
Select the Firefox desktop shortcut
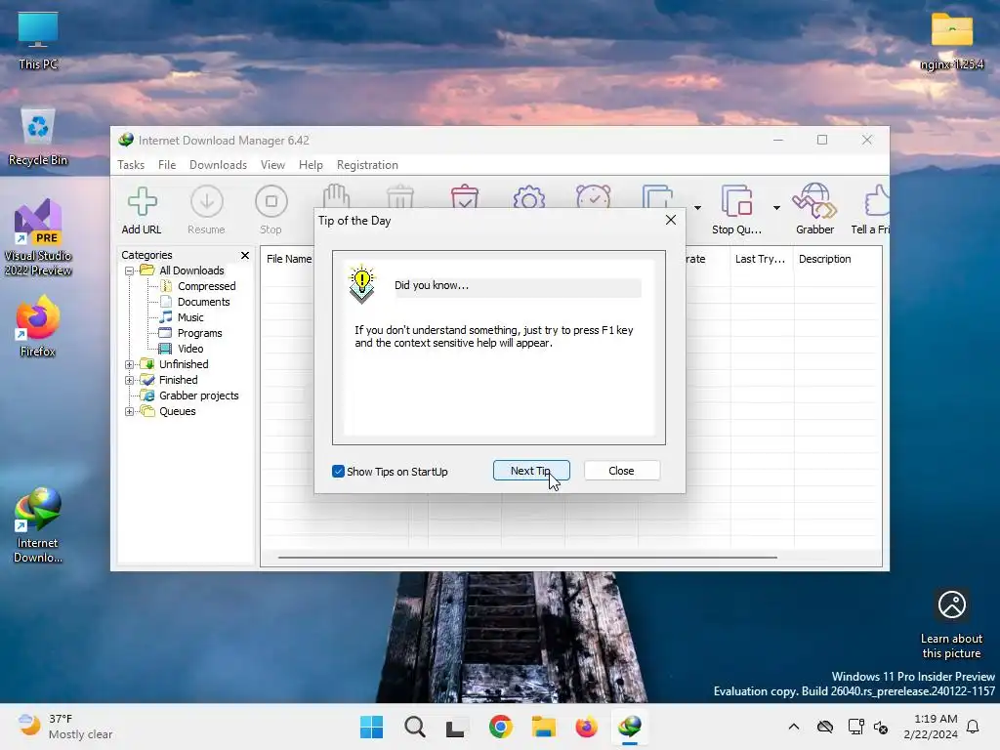click(38, 326)
